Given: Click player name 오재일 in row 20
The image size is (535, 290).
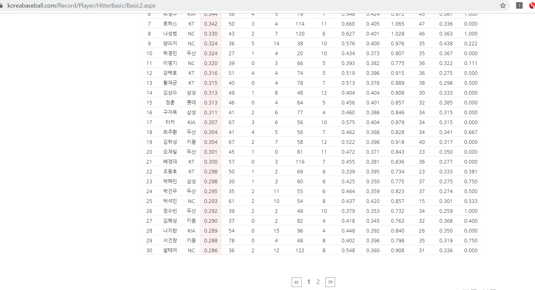Looking at the screenshot, I should (x=170, y=152).
